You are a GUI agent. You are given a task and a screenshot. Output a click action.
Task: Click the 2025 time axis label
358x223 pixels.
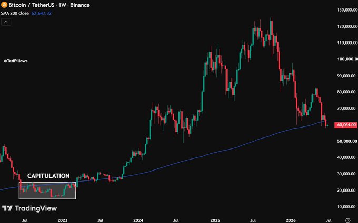215,220
